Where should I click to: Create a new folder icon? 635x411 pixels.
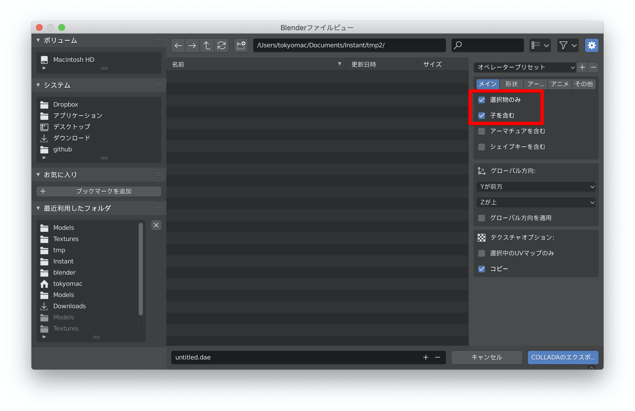241,45
